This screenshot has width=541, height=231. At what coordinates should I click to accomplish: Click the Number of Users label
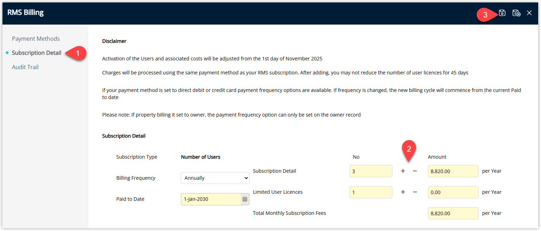click(x=201, y=157)
